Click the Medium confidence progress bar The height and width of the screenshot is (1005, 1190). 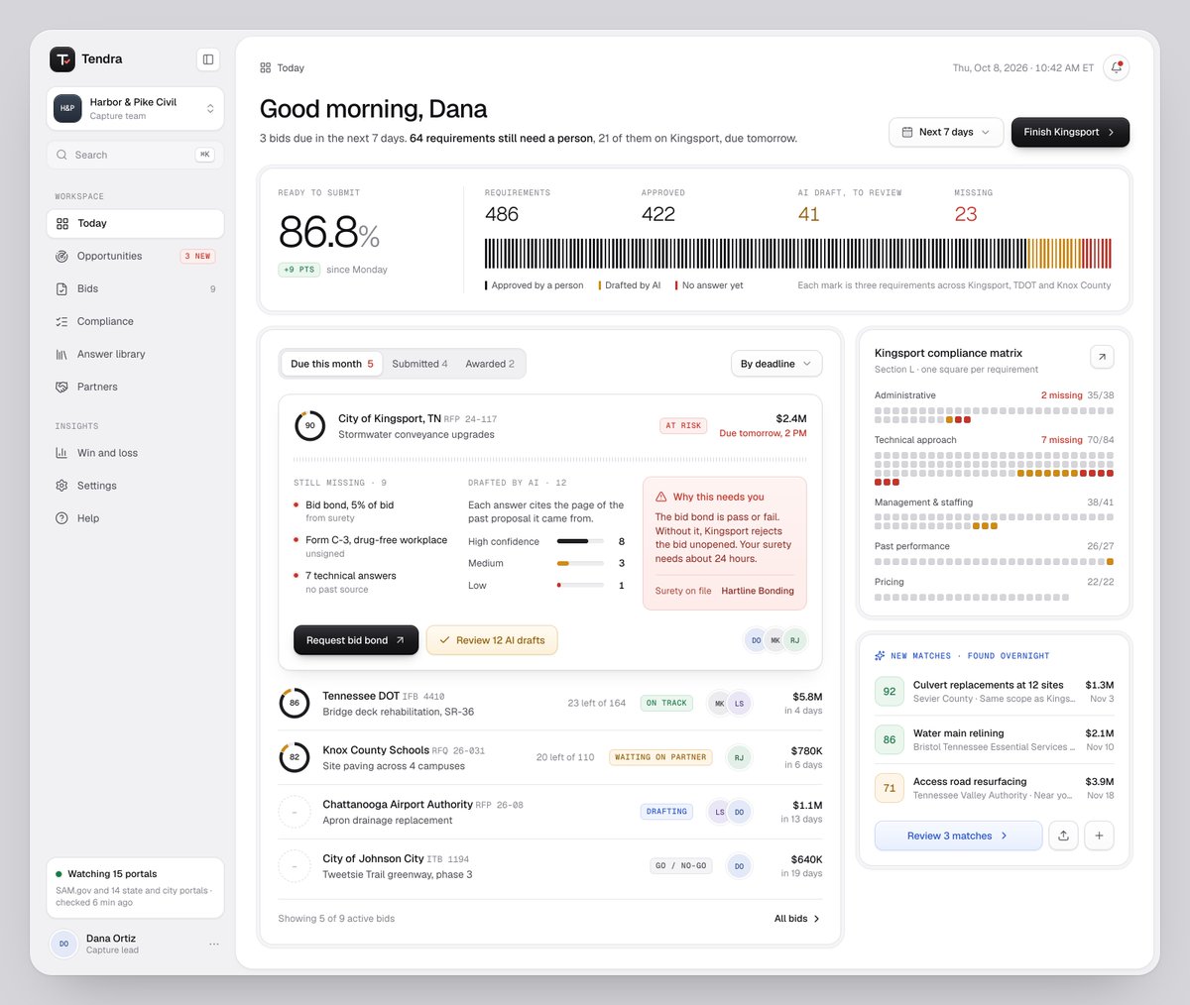pos(580,564)
